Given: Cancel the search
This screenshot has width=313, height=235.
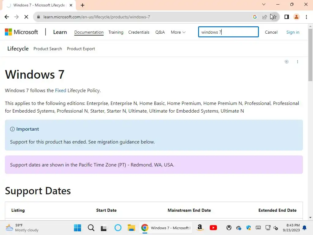Looking at the screenshot, I should [x=271, y=32].
